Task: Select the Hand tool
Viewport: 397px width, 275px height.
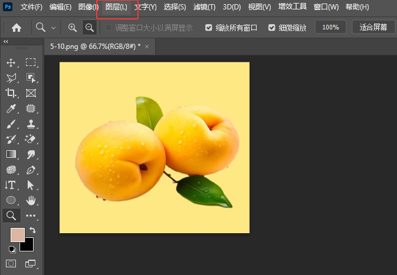Action: coord(31,200)
